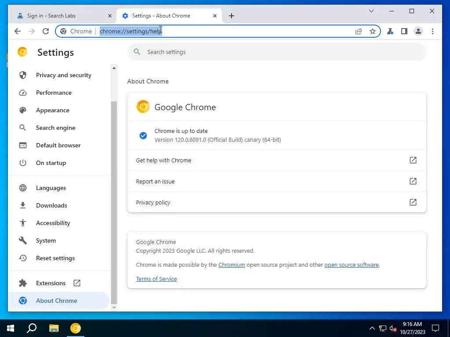Open Terms of Service link
Viewport: 450px width, 337px height.
156,279
